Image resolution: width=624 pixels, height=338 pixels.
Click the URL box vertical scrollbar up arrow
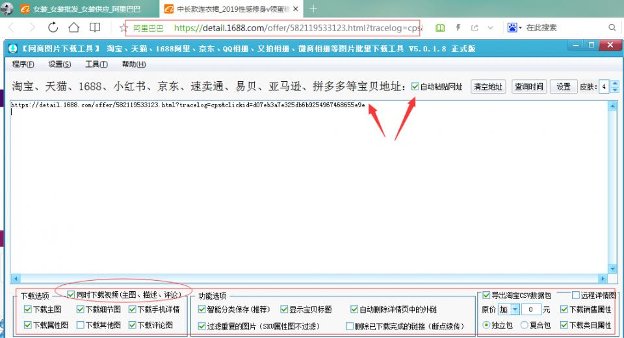(x=612, y=106)
